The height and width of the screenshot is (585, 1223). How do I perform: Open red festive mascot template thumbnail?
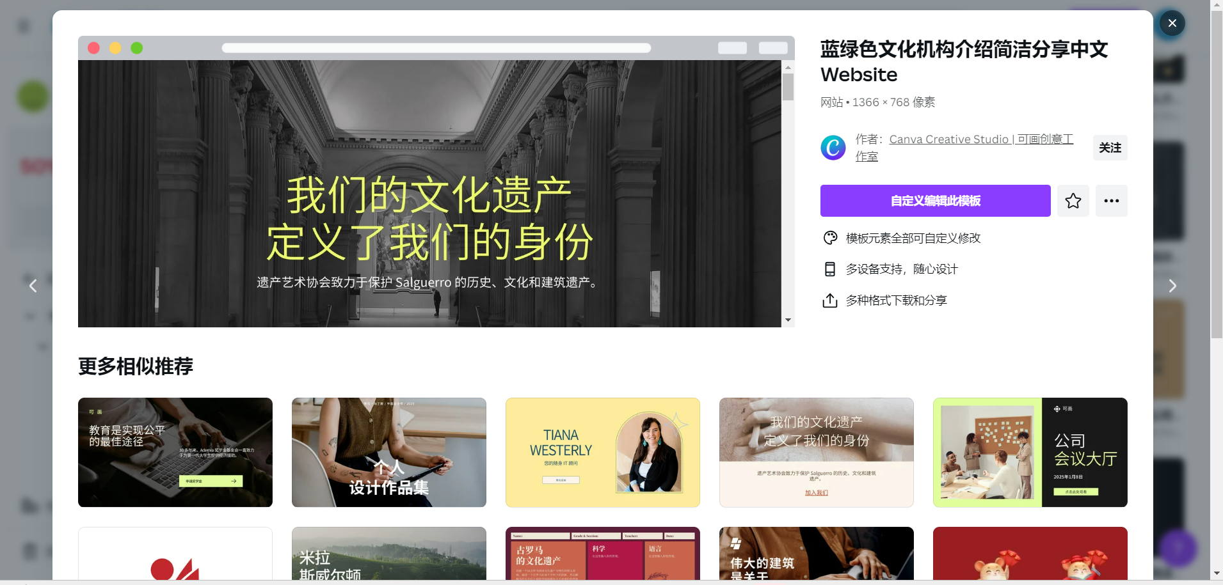tap(1030, 554)
